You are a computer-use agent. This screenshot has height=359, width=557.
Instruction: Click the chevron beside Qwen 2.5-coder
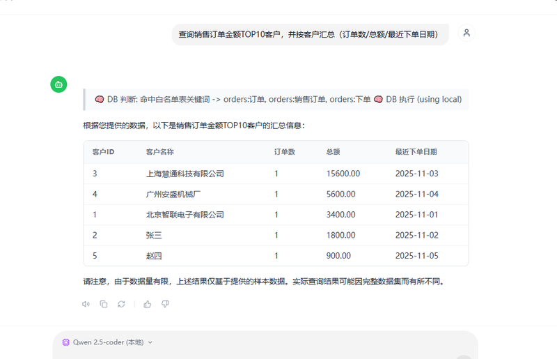tap(150, 342)
